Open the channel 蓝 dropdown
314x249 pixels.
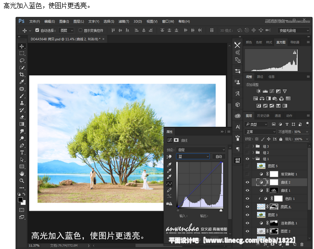point(193,157)
